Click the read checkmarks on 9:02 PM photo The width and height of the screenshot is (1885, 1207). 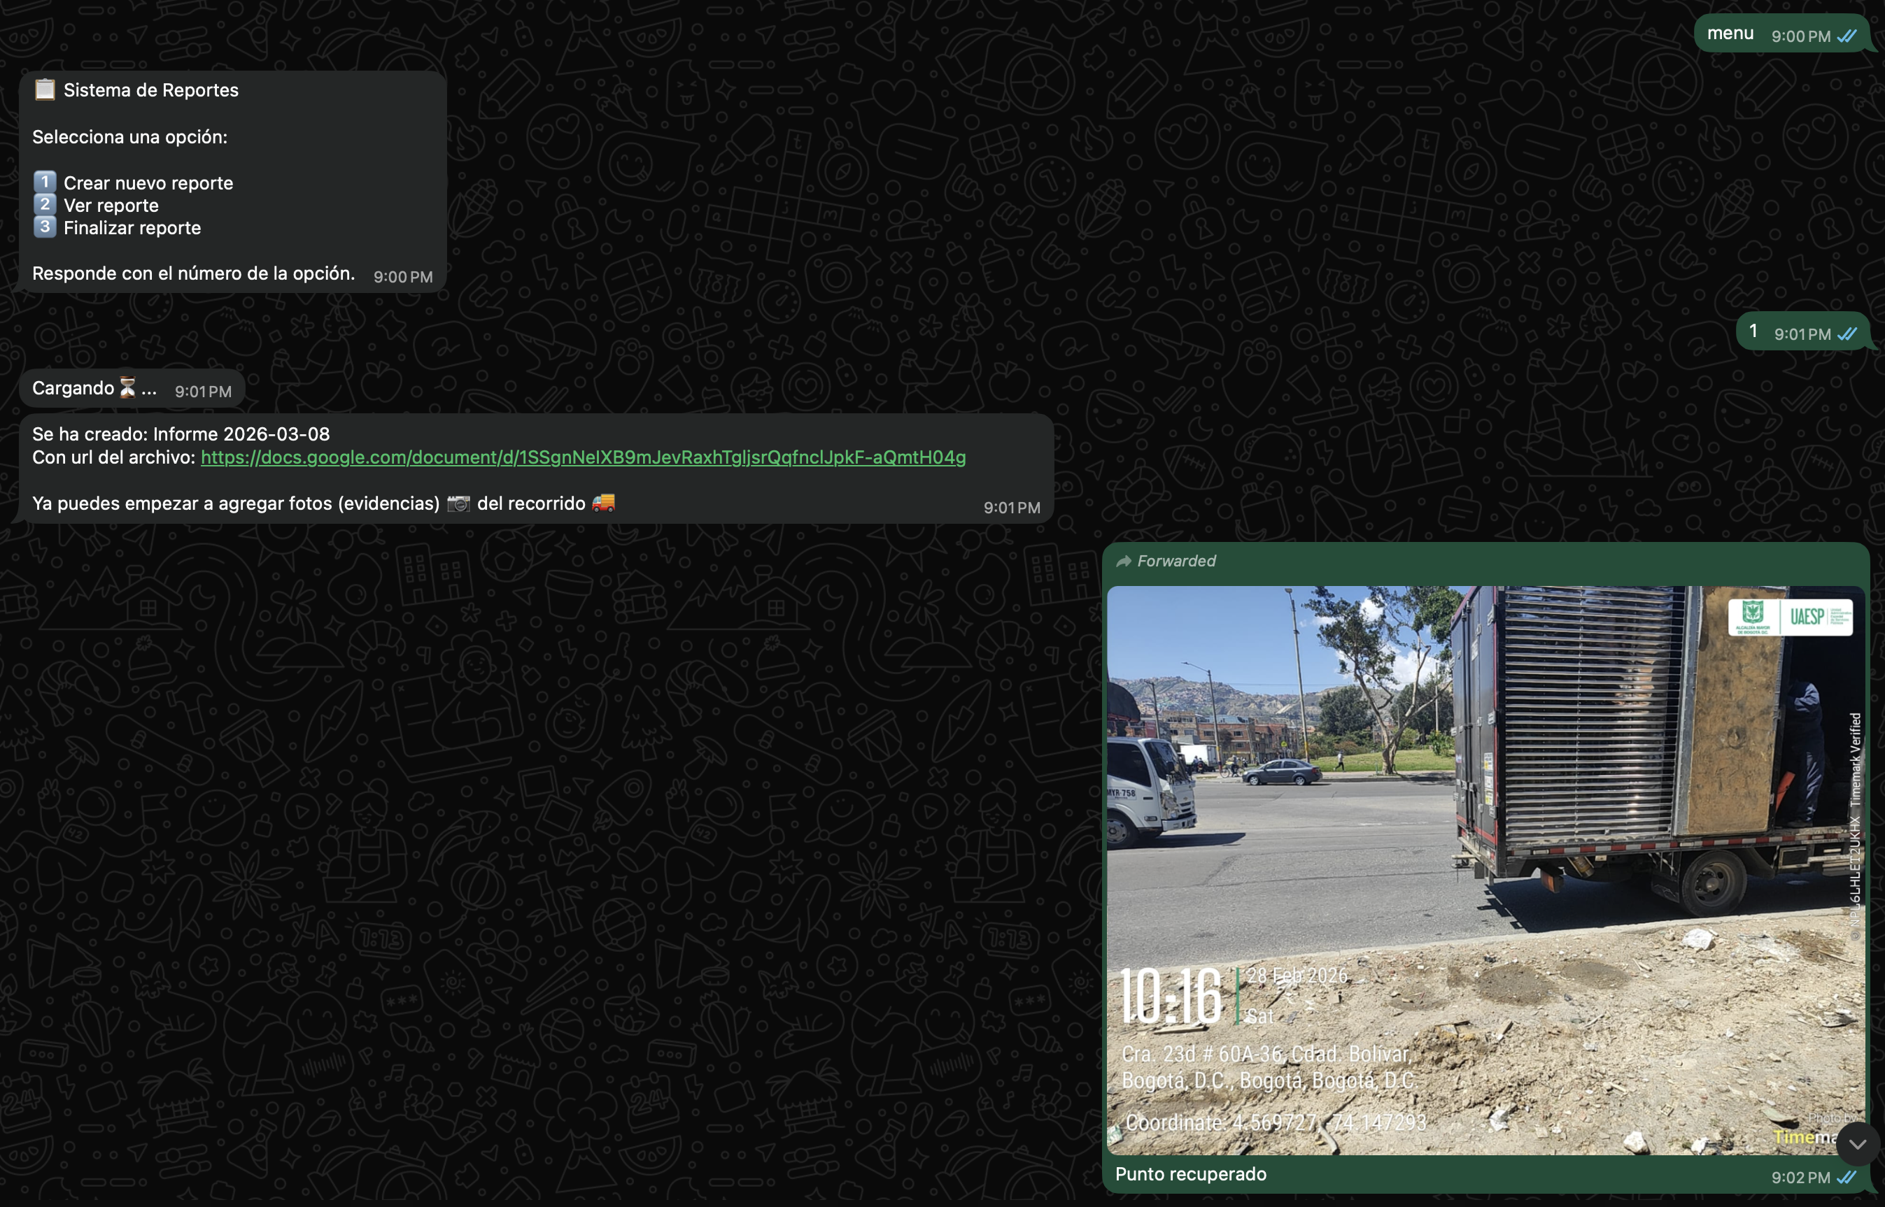pyautogui.click(x=1847, y=1177)
